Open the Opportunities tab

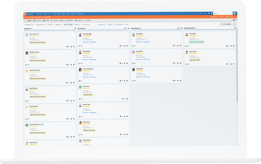click(39, 14)
